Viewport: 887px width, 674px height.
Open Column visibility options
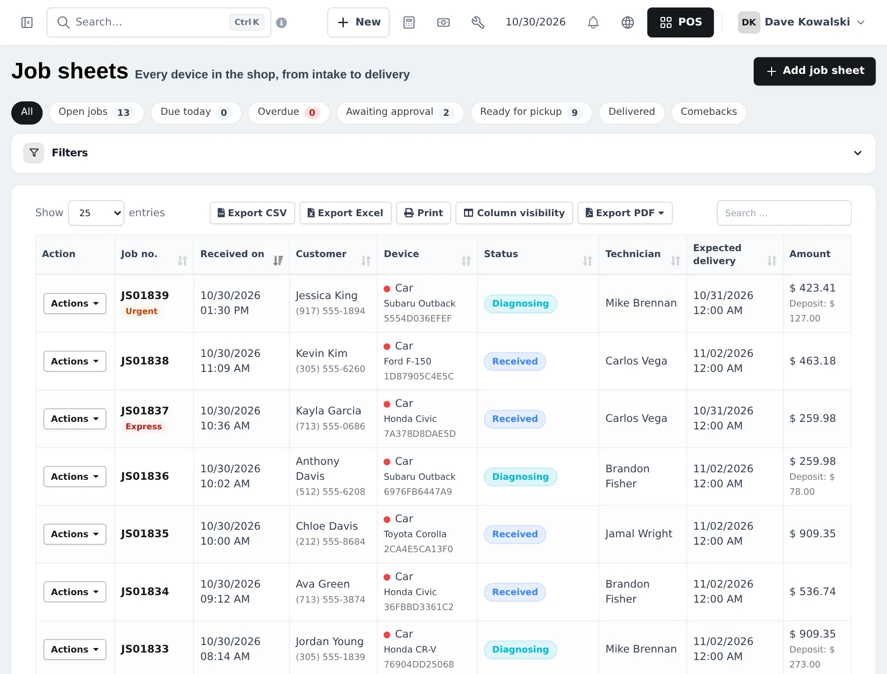pos(514,213)
